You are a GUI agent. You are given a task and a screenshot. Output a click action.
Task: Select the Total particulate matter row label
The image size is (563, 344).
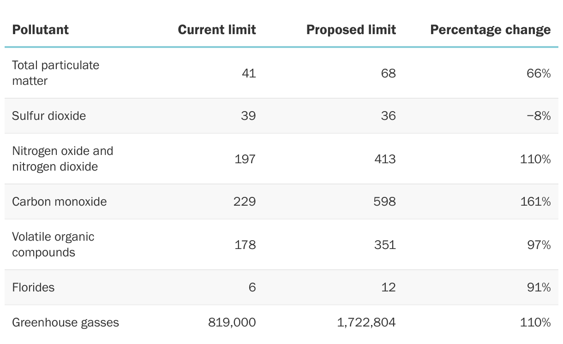pos(55,73)
